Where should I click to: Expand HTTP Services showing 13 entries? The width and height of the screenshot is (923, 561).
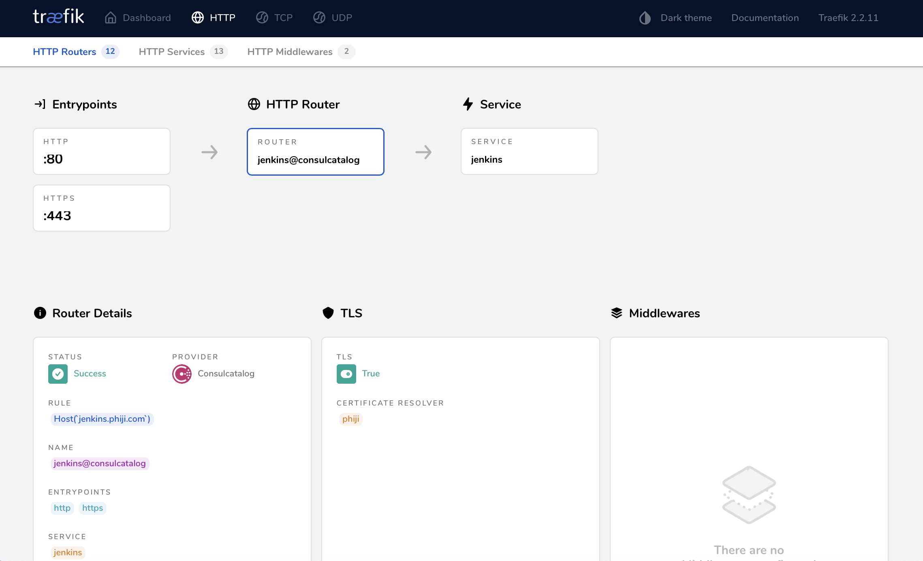pyautogui.click(x=181, y=51)
